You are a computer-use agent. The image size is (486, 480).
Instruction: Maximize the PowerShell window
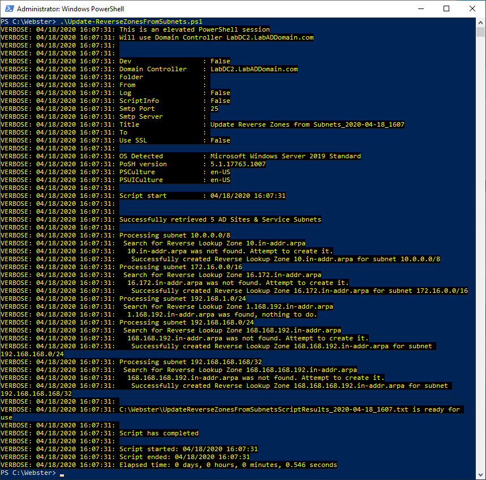click(446, 9)
